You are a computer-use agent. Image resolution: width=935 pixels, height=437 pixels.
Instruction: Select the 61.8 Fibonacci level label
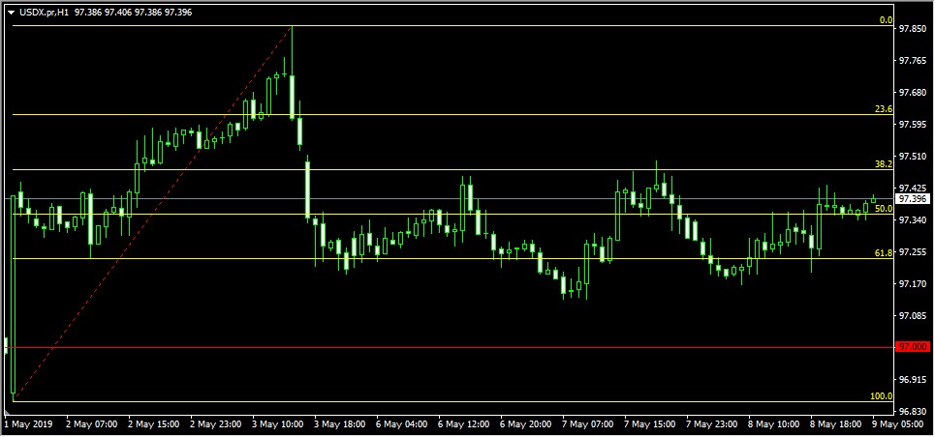tap(884, 253)
